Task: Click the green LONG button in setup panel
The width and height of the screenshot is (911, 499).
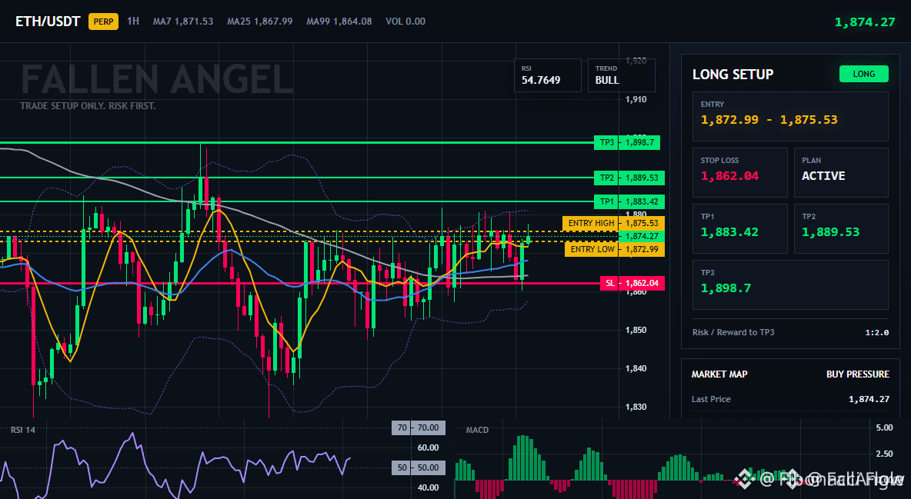Action: (864, 74)
